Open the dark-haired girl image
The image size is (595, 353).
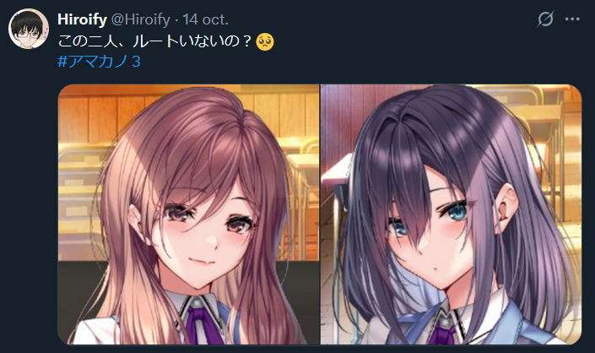(x=452, y=215)
